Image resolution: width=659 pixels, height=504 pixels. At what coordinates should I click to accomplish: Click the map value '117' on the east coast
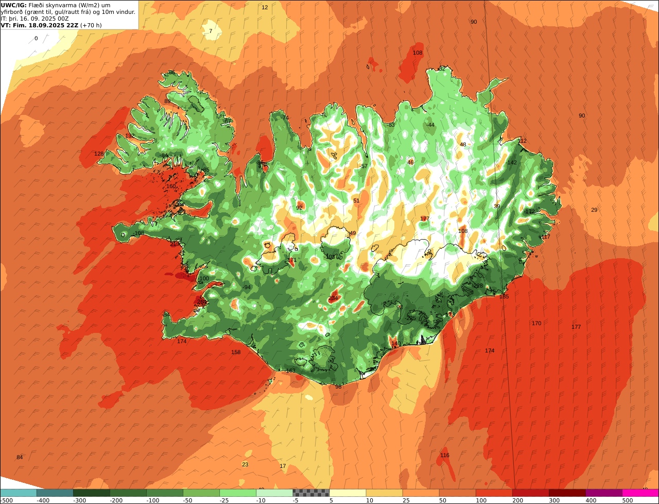point(546,237)
